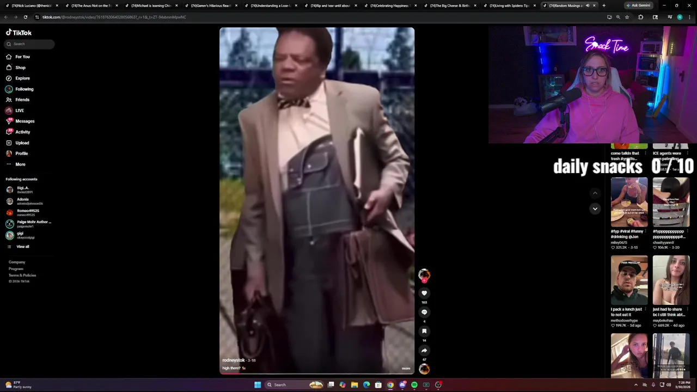The image size is (697, 392).
Task: Open 'I pack a lunch' video thumbnail
Action: [x=629, y=280]
